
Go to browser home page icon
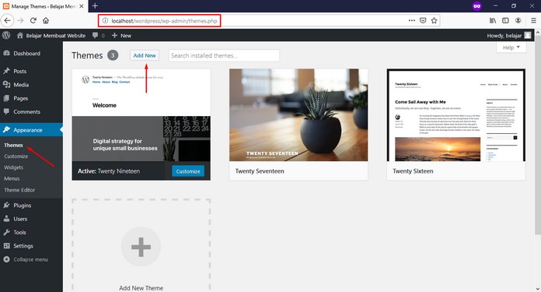(46, 20)
